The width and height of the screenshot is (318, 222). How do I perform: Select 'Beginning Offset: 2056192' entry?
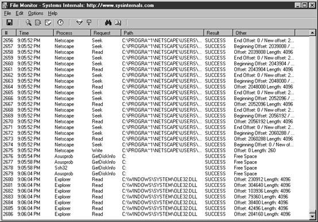[x=264, y=116]
